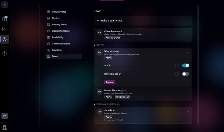This screenshot has width=224, height=132.
Task: Disable the Admin toggle for Nina Vasquez
Action: coord(186,66)
